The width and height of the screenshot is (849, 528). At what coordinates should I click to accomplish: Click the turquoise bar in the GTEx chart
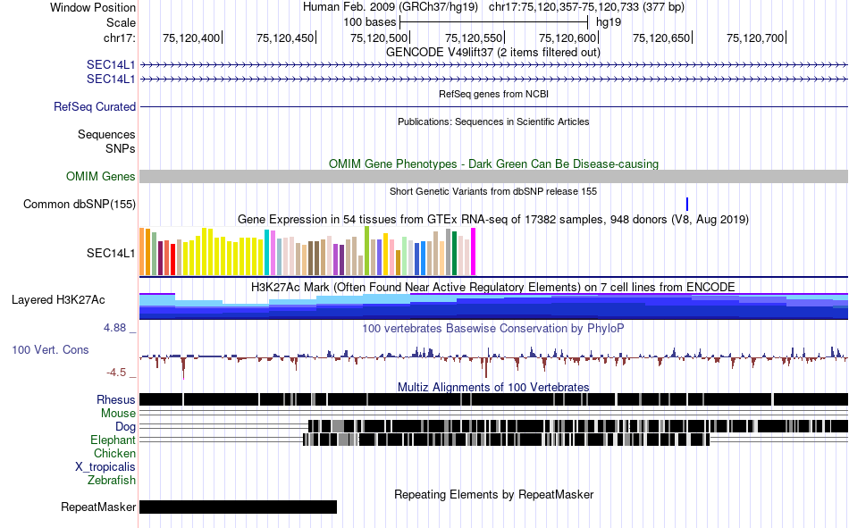[x=267, y=252]
